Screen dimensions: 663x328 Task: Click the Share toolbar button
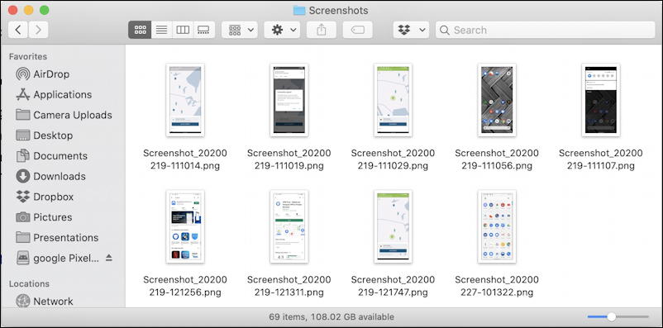322,30
